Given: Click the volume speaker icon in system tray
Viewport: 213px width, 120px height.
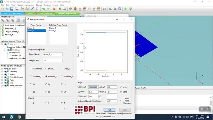Looking at the screenshot, I should click(x=187, y=117).
